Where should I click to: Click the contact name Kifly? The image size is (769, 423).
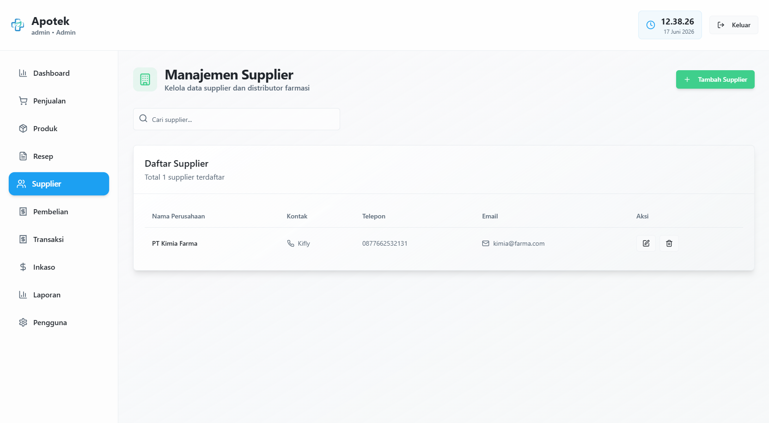tap(304, 243)
